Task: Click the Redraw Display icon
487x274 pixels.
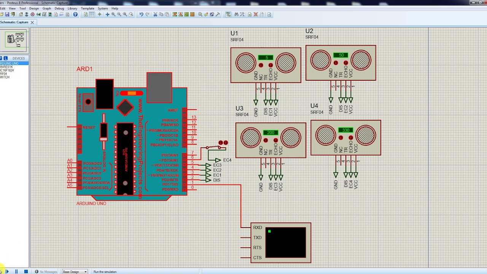Action: (x=86, y=14)
